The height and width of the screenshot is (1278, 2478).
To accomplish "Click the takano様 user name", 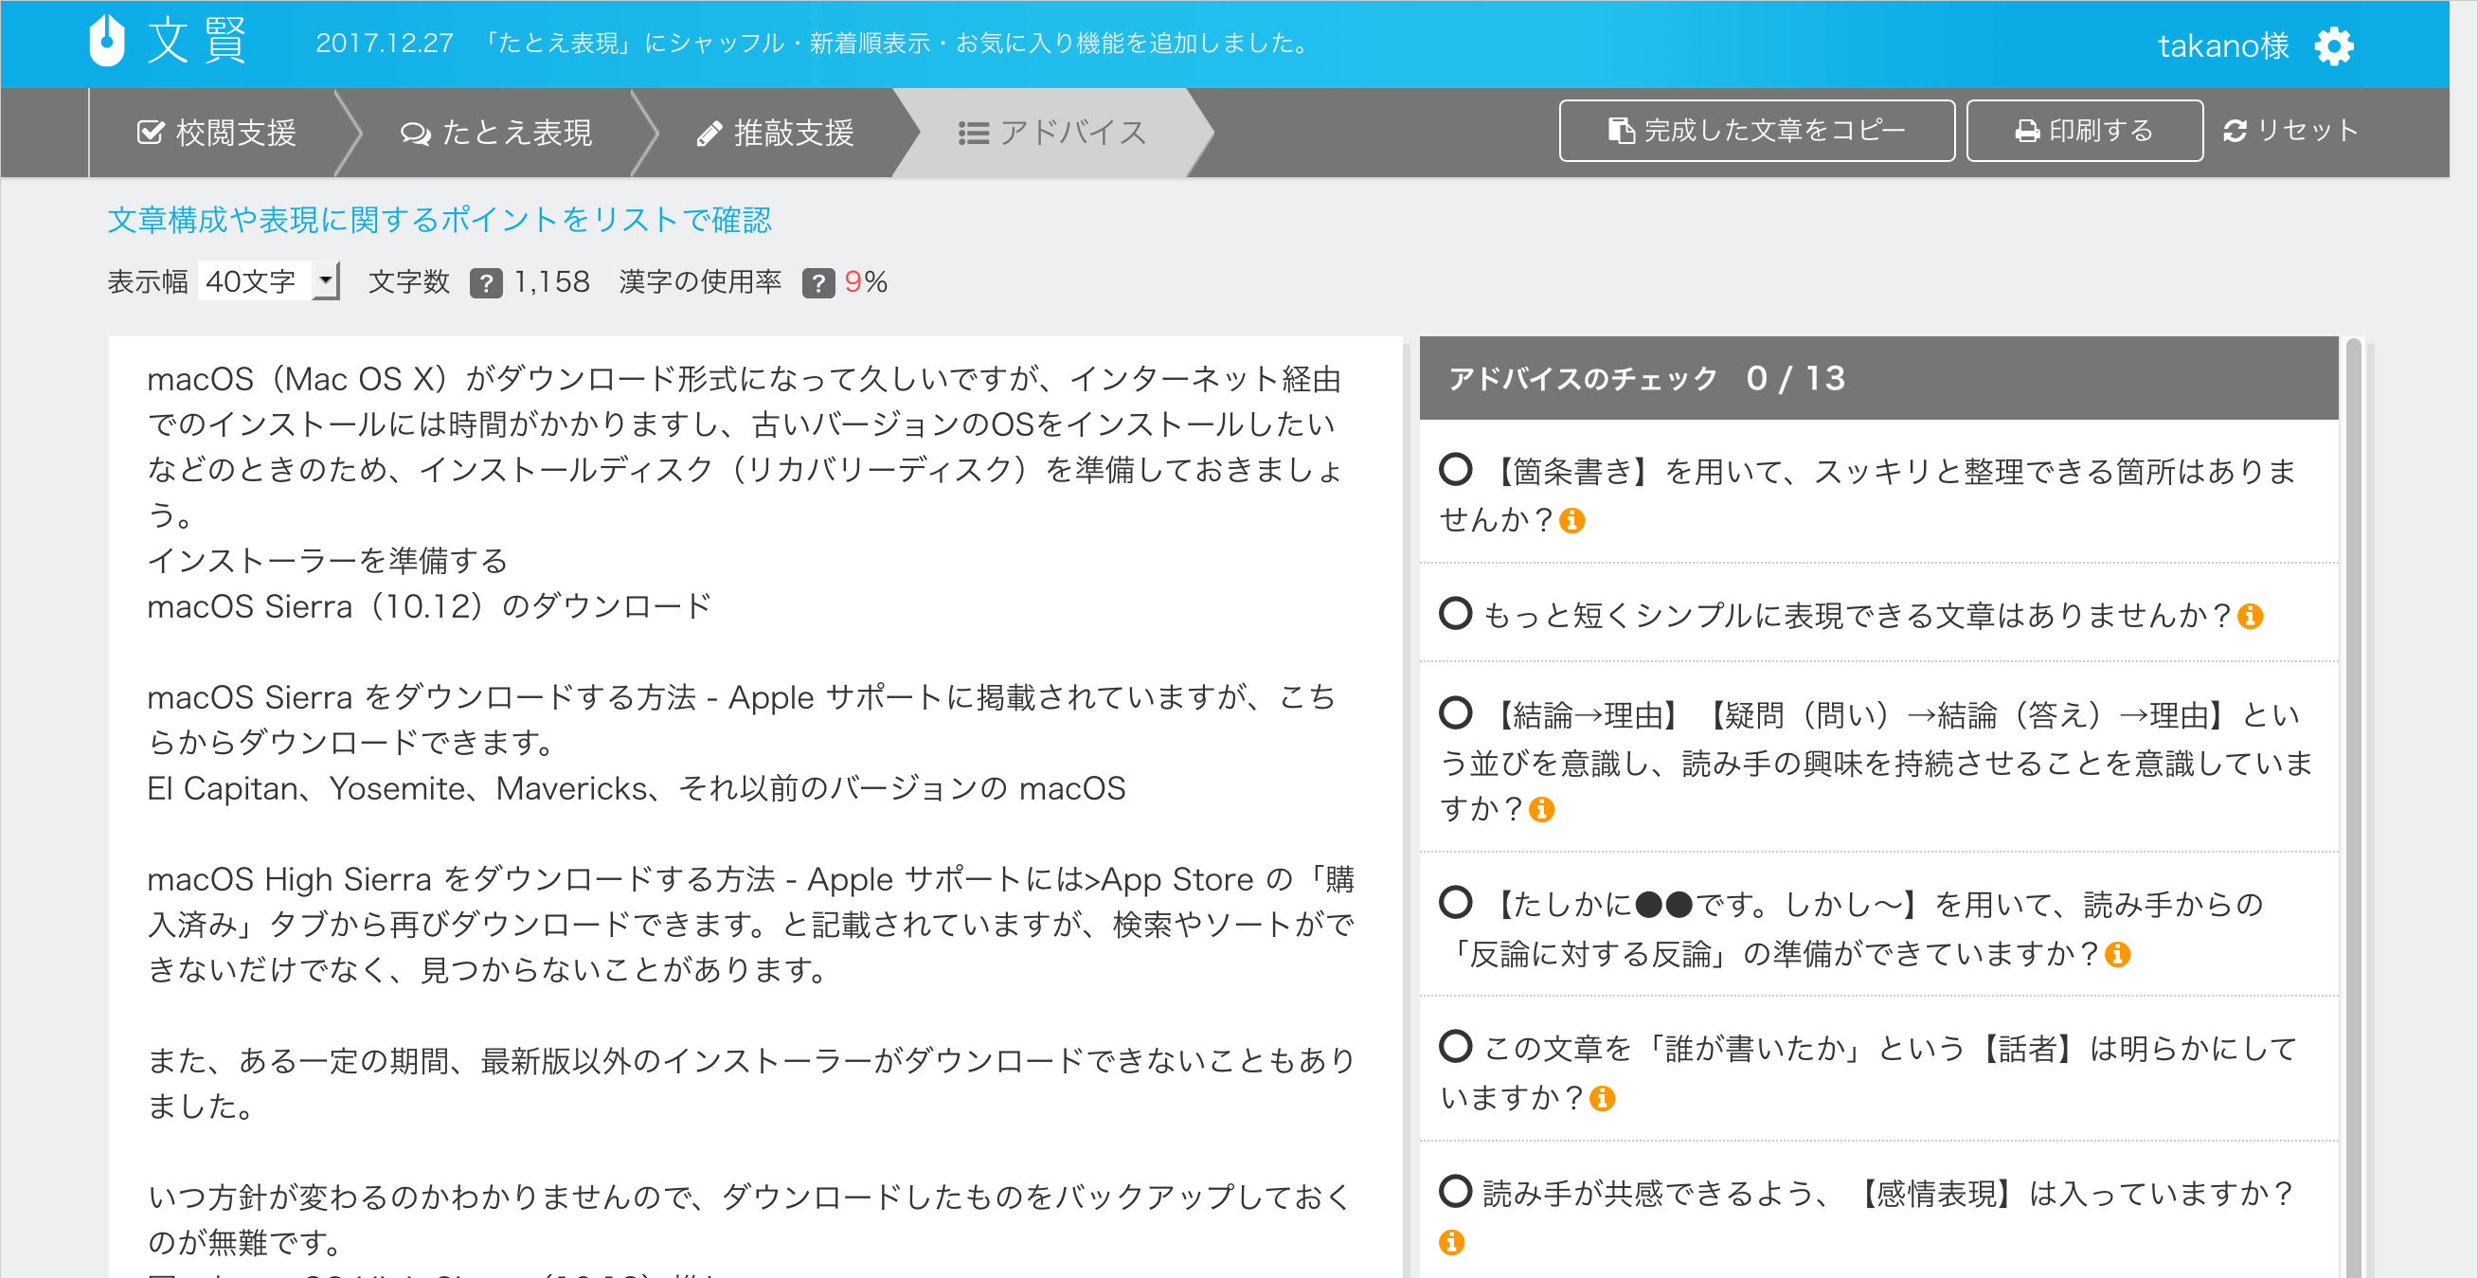I will pyautogui.click(x=2223, y=45).
